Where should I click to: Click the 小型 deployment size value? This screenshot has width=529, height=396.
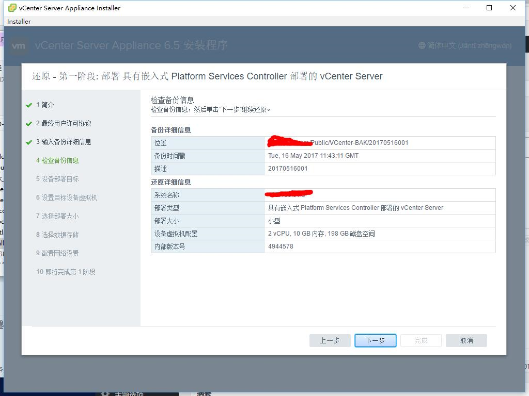coord(274,221)
